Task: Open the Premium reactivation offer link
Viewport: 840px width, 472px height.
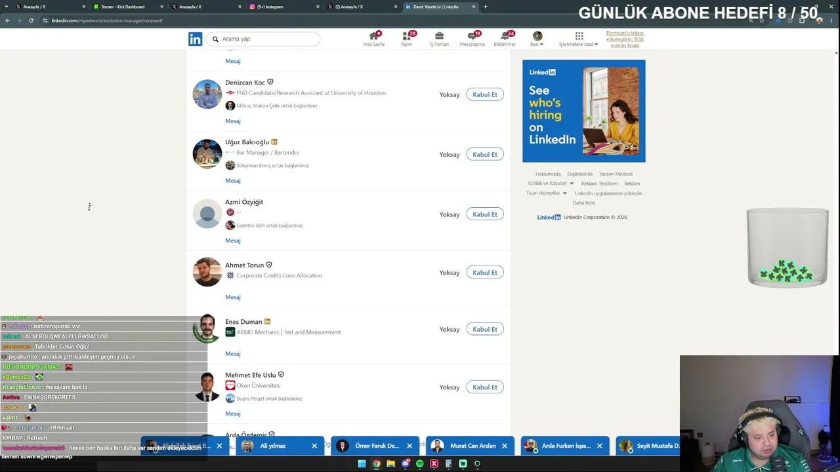Action: (625, 39)
